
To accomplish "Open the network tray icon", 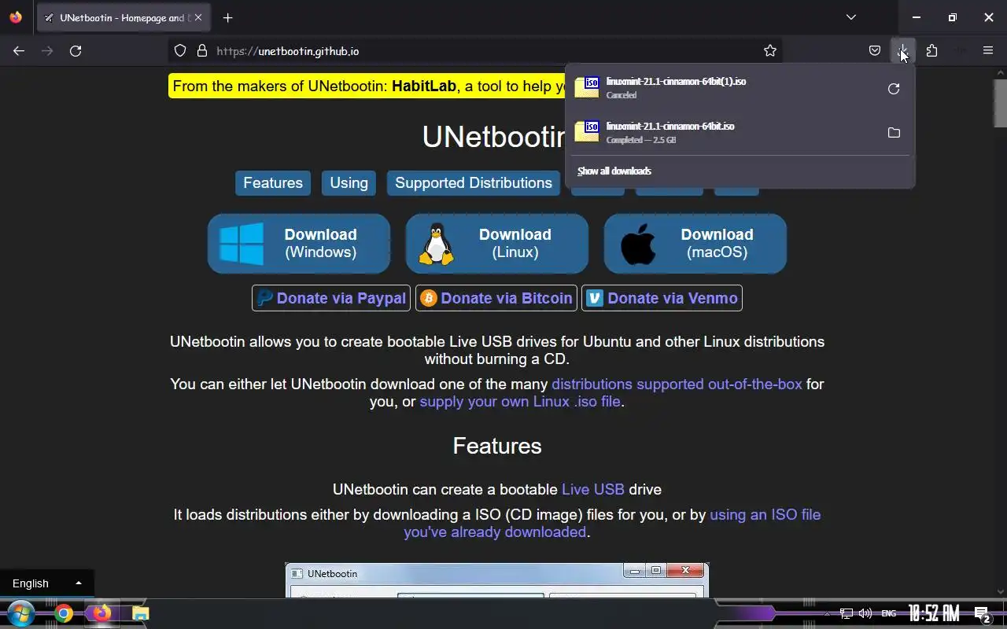I will coord(847,613).
